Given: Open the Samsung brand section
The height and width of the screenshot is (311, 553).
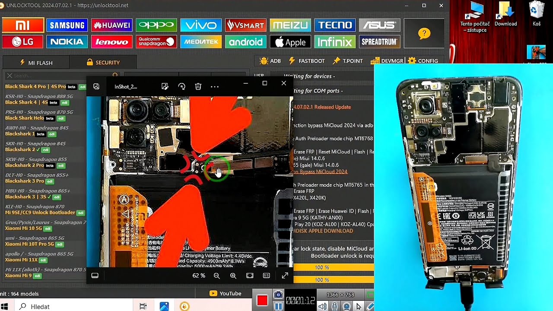Looking at the screenshot, I should pos(67,25).
